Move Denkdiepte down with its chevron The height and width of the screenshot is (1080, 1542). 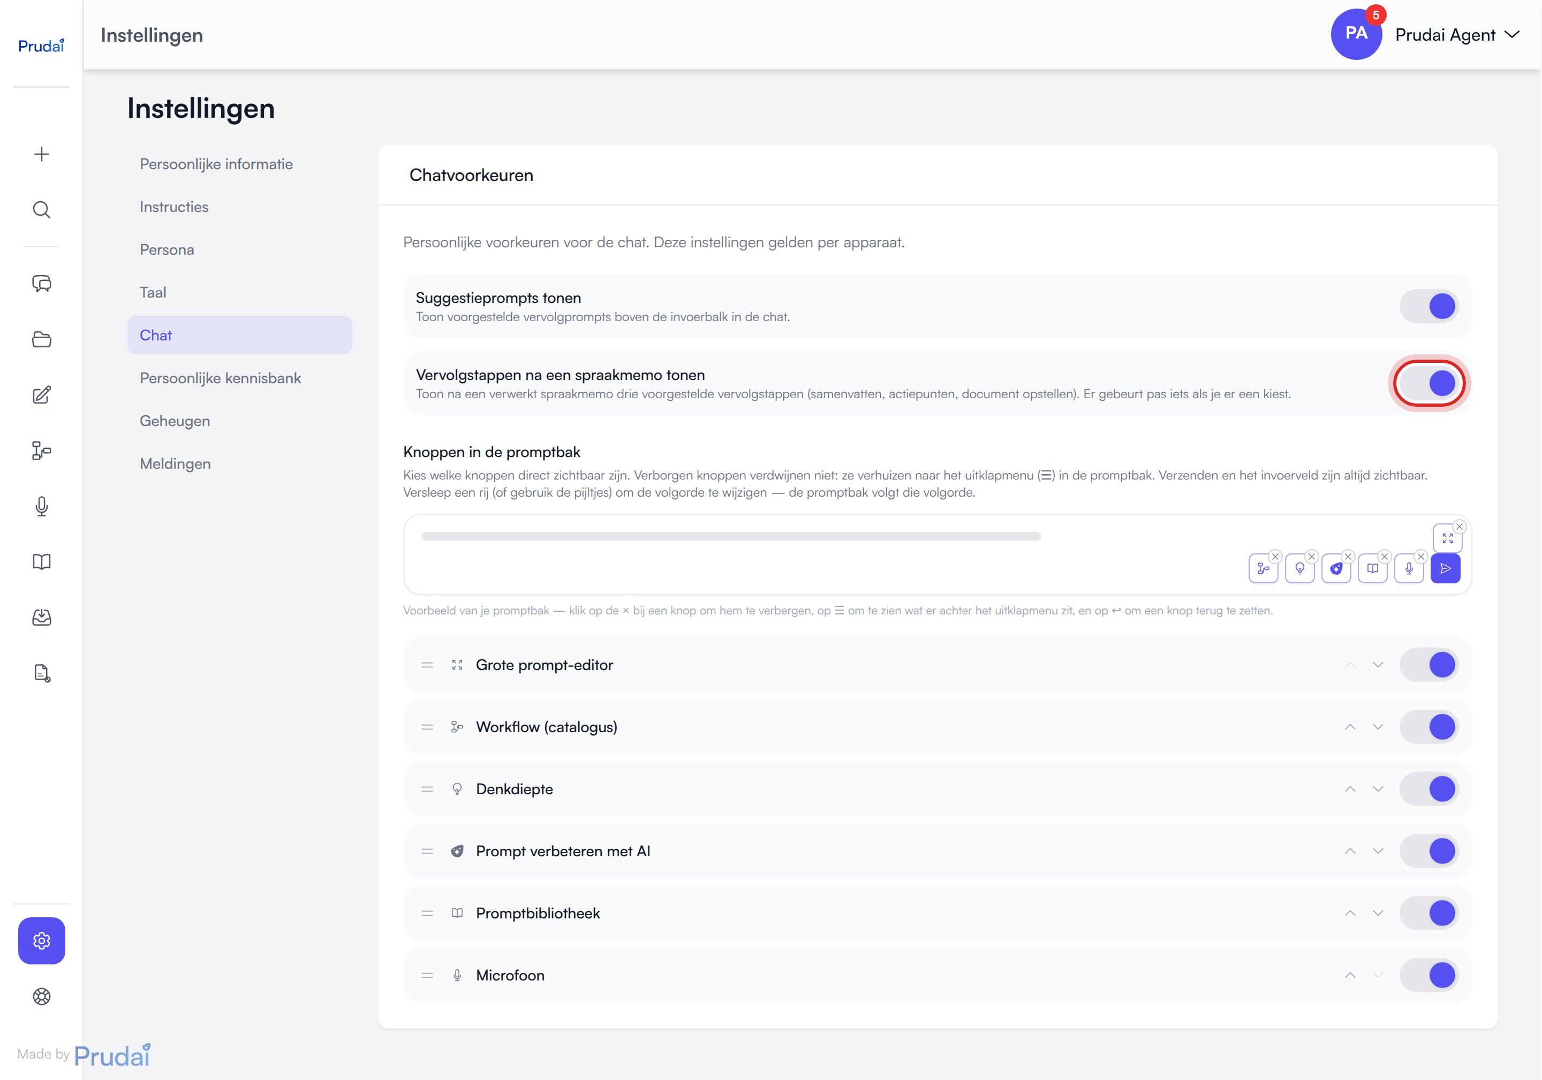[x=1378, y=789]
